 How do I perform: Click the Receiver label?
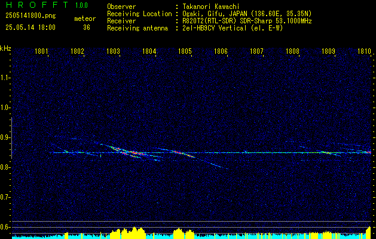[x=121, y=21]
